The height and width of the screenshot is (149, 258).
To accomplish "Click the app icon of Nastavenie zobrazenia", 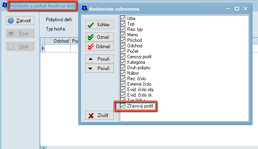I will tap(85, 9).
